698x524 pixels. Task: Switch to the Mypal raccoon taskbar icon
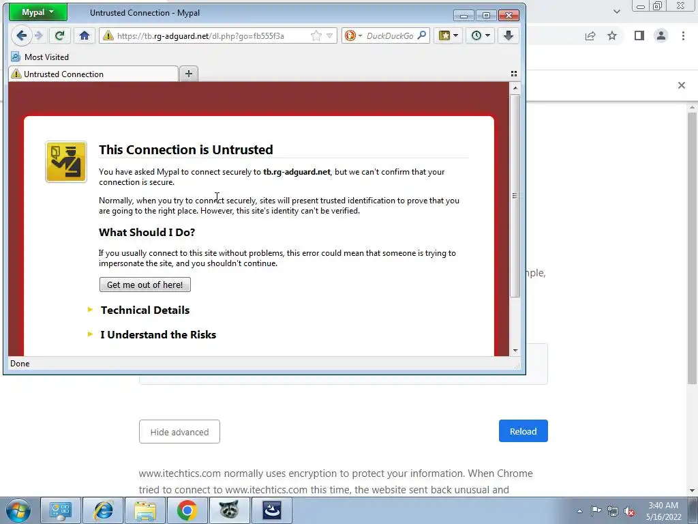(x=229, y=510)
